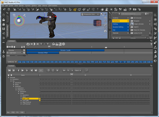Click the 'forward 1 cycle' animation block
The image size is (159, 117).
65,50
